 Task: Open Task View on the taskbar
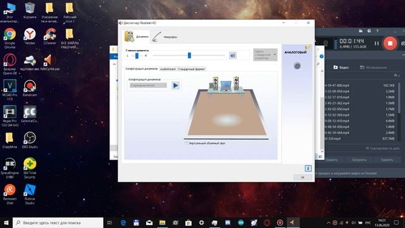point(109,222)
